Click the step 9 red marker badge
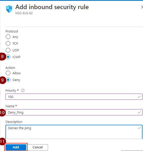Image resolution: width=143 pixels, height=151 pixels. (3, 80)
